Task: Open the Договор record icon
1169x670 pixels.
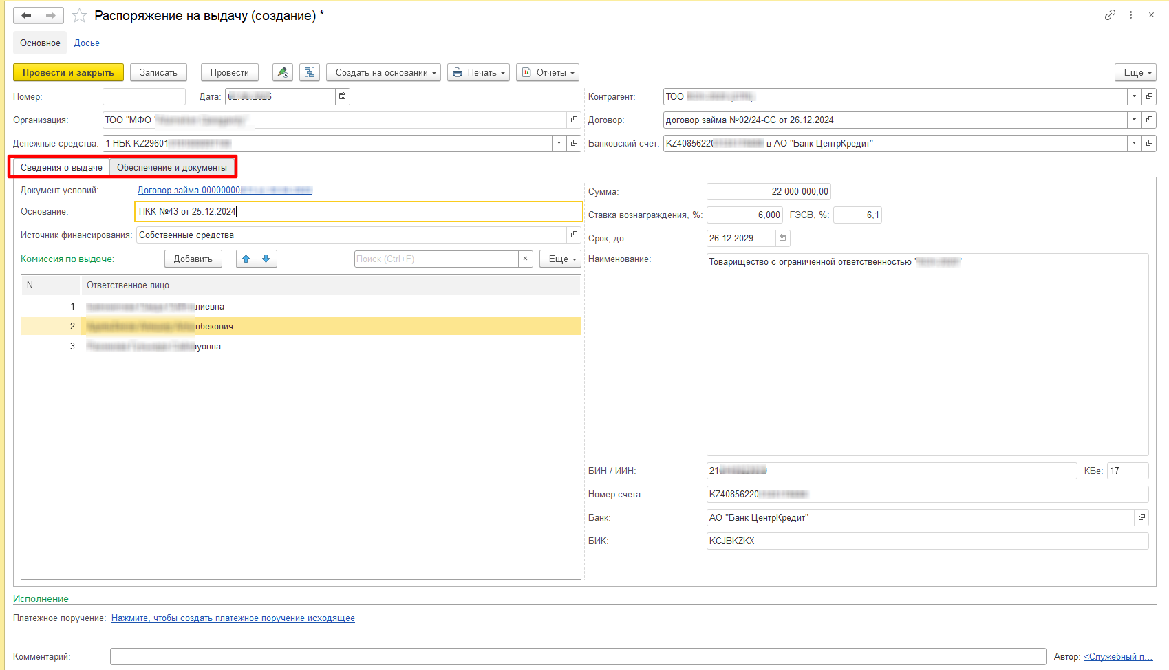Action: pyautogui.click(x=1149, y=120)
